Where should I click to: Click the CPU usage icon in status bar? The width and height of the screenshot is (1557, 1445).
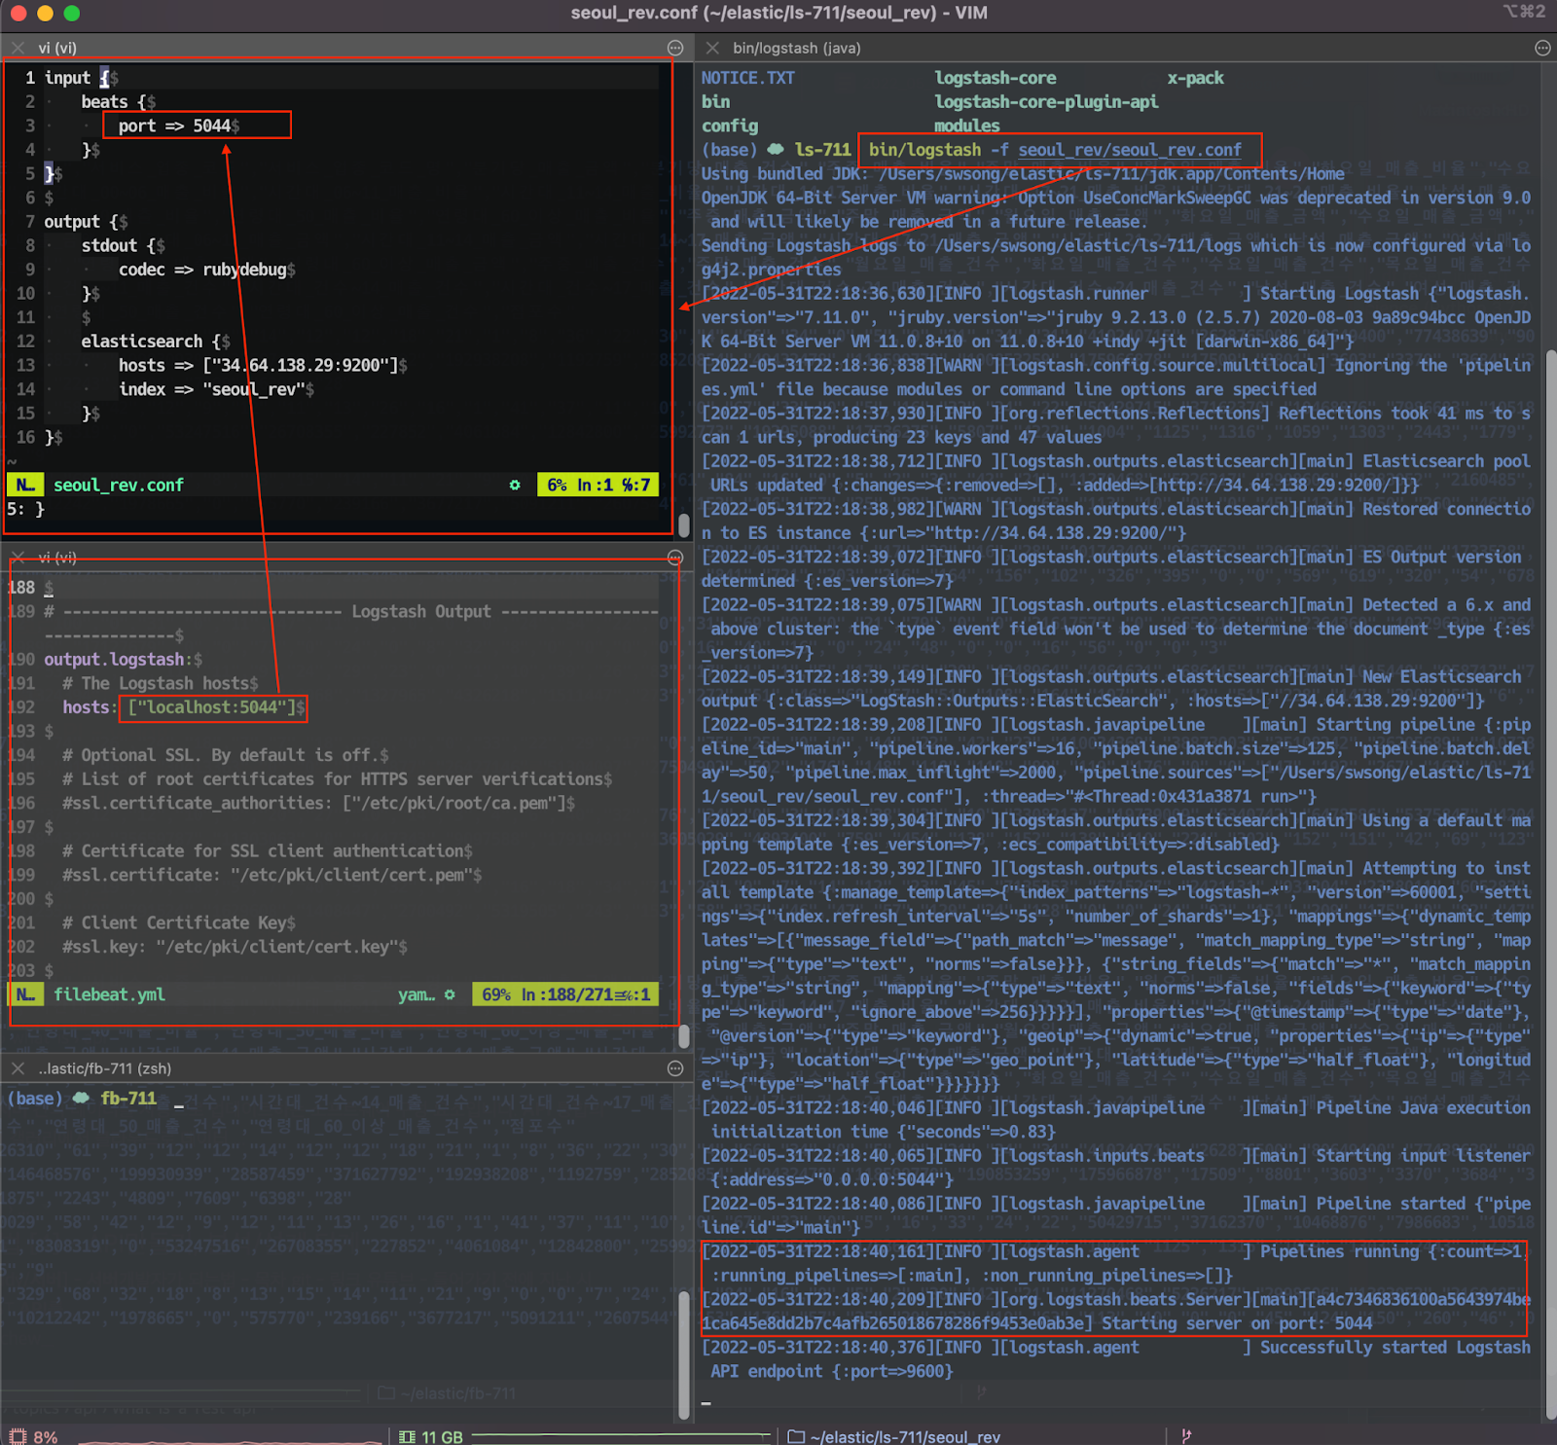tap(17, 1436)
